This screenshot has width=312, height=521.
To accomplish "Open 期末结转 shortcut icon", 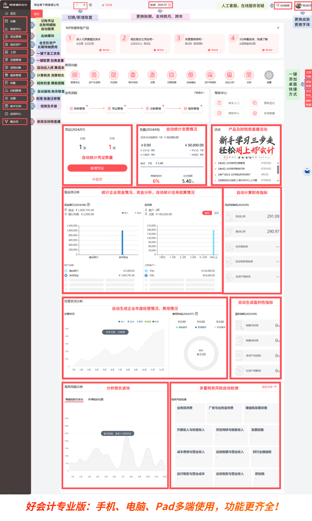I will point(133,75).
